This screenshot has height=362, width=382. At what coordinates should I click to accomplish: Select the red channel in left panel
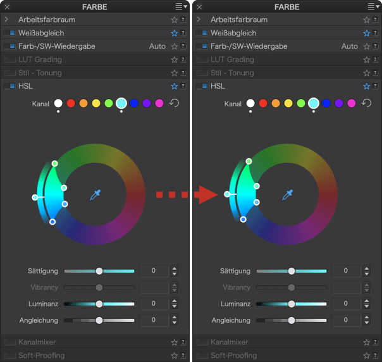point(71,103)
